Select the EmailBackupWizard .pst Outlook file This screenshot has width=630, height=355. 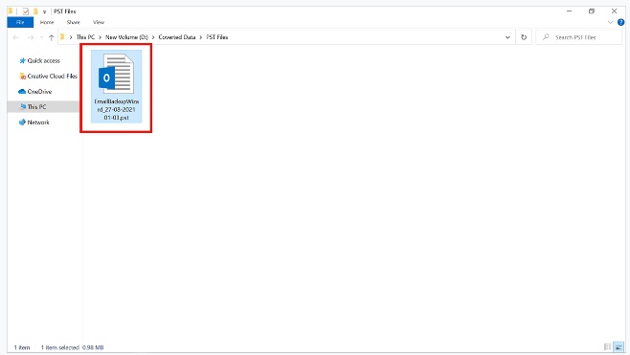point(116,87)
